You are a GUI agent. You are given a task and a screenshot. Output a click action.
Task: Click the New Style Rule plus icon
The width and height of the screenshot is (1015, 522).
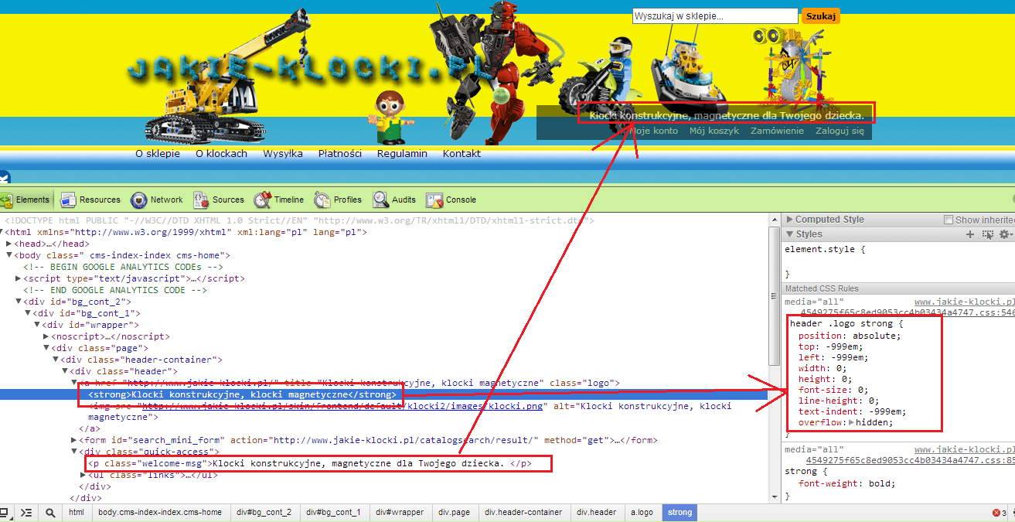pyautogui.click(x=970, y=234)
